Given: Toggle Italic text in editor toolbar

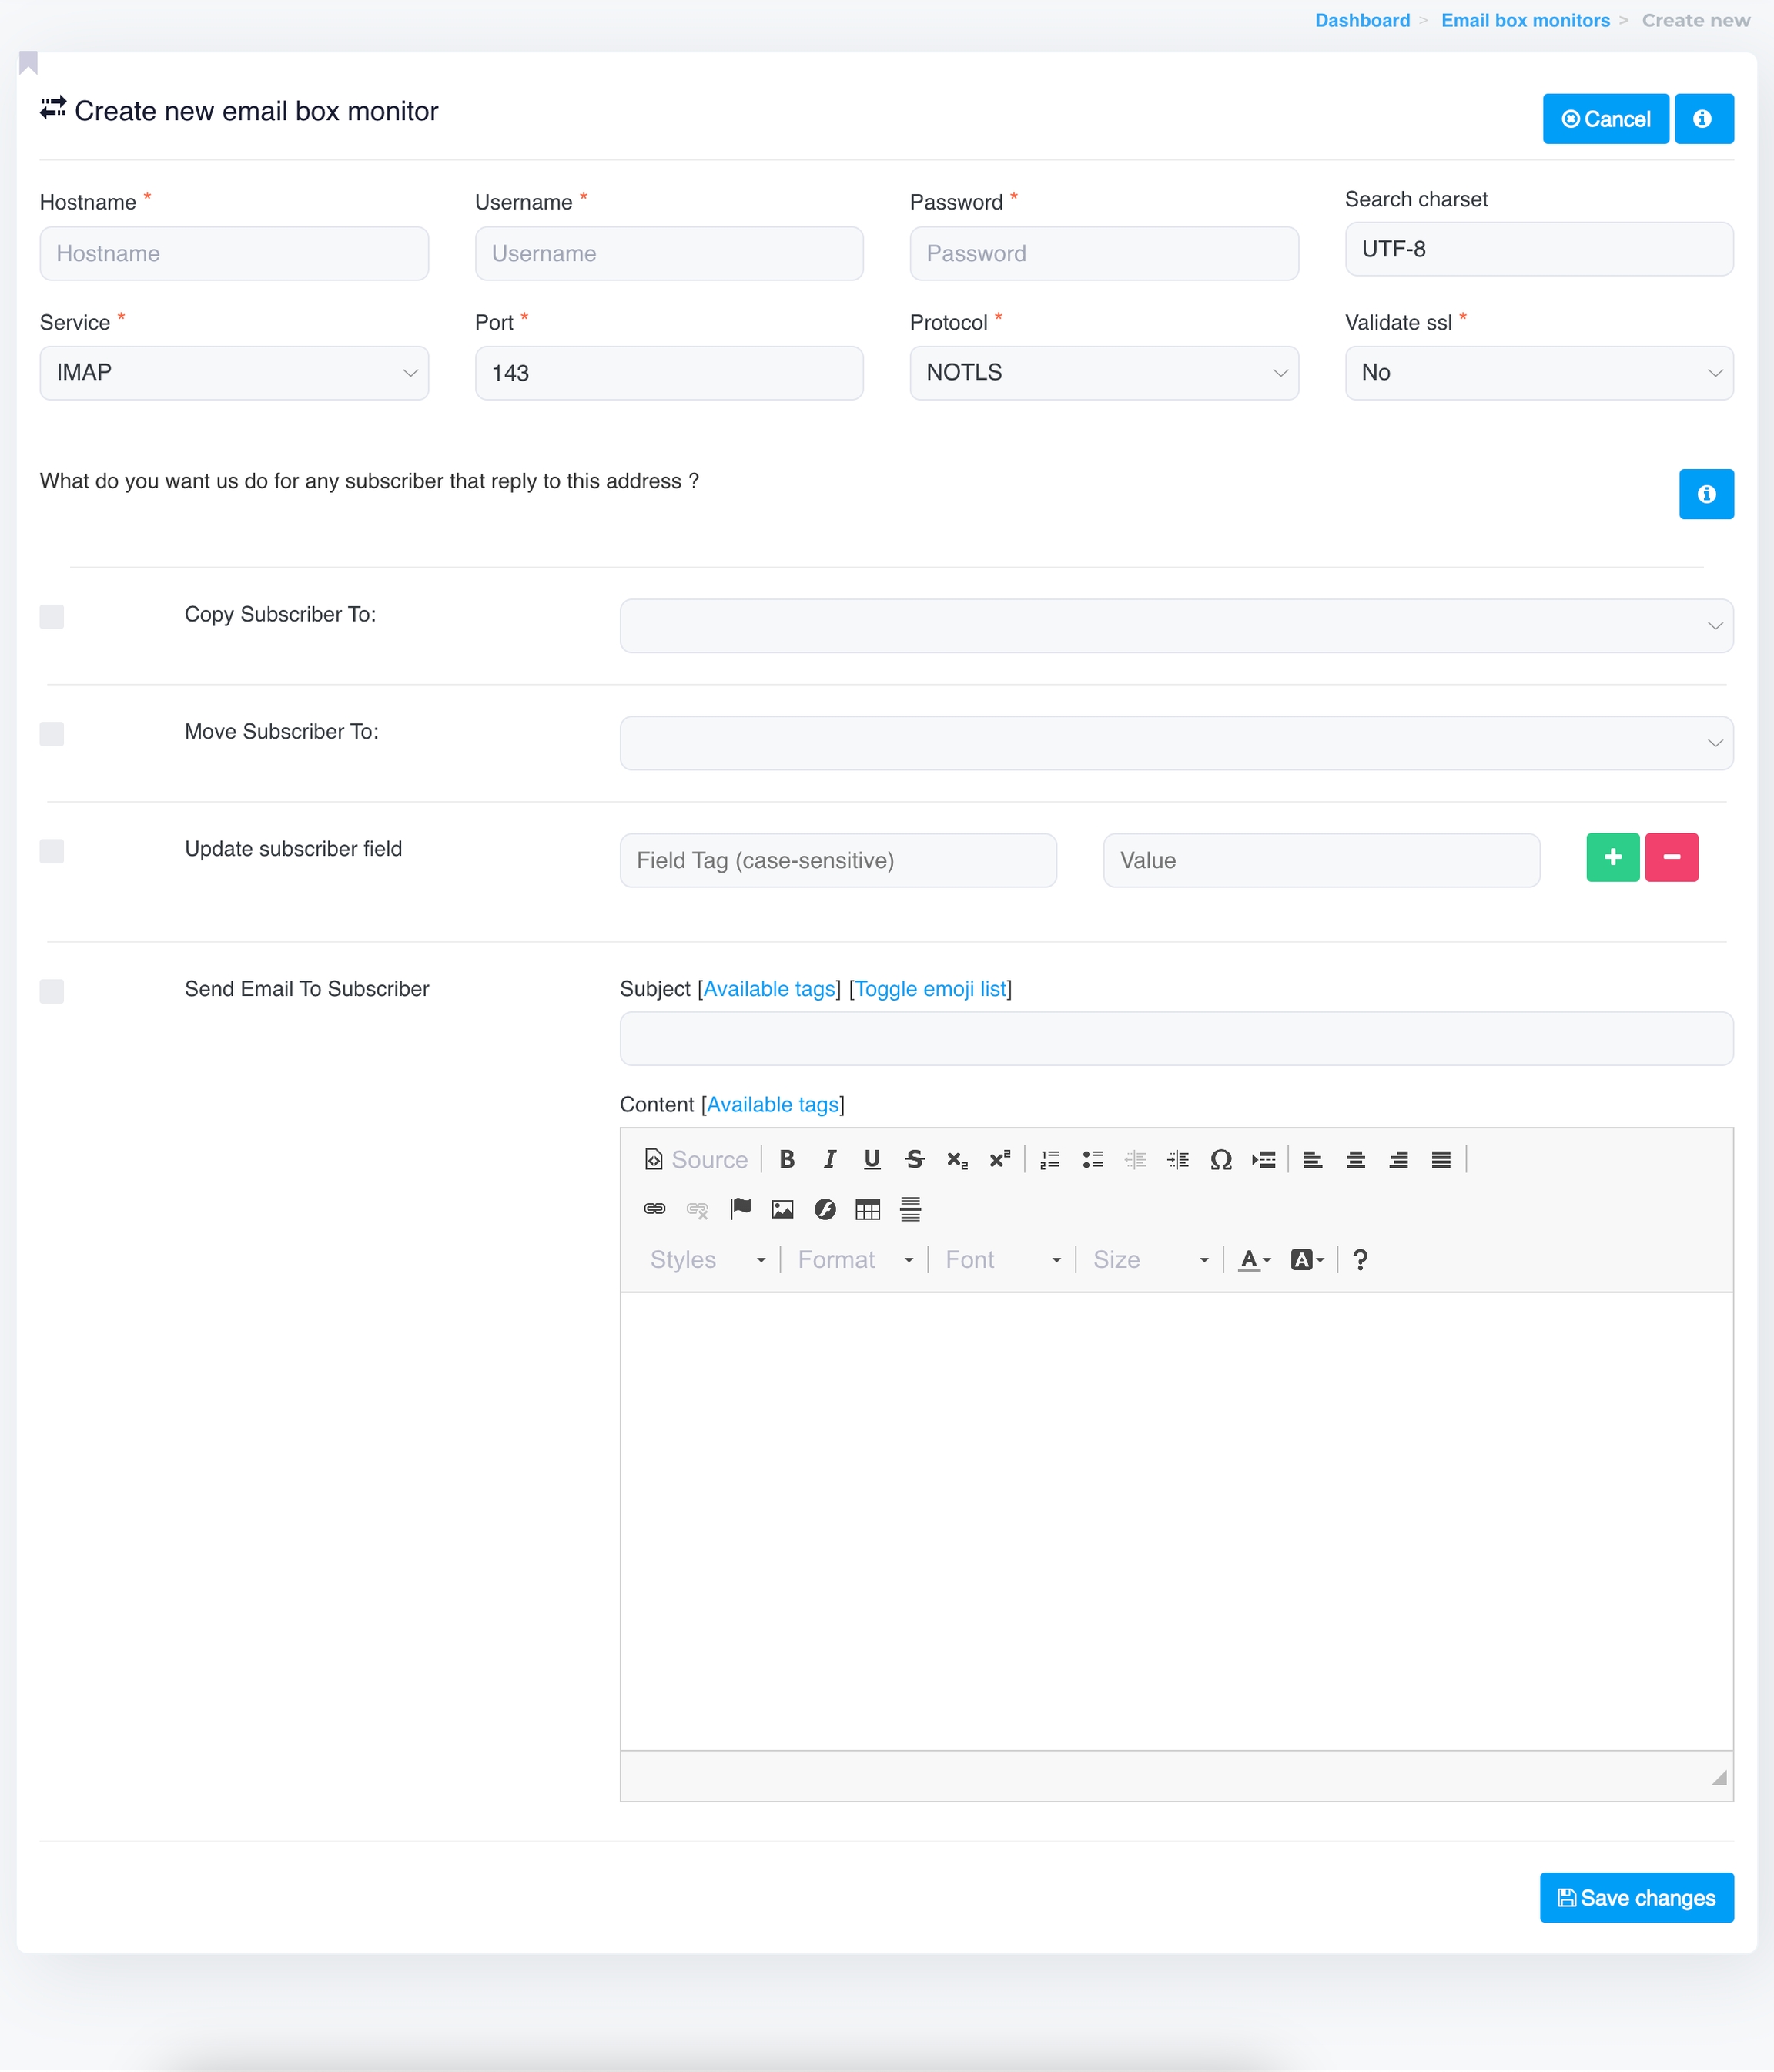Looking at the screenshot, I should coord(828,1159).
